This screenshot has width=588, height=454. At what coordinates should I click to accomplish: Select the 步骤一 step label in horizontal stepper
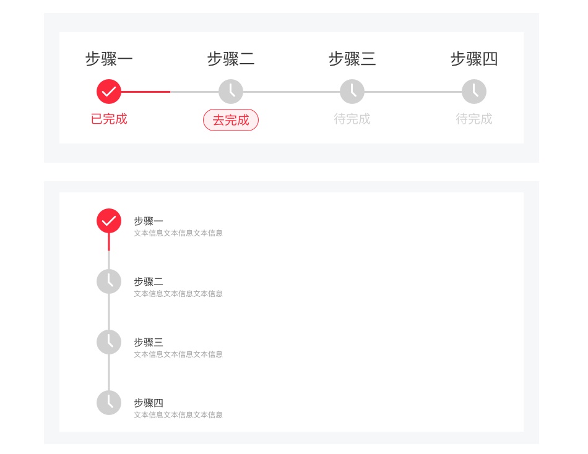pos(109,59)
